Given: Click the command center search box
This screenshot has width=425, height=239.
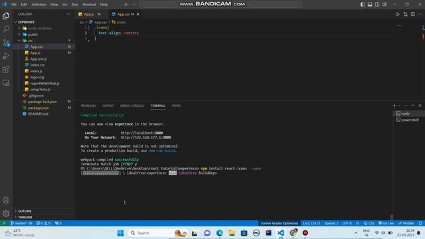Looking at the screenshot, I should (220, 5).
